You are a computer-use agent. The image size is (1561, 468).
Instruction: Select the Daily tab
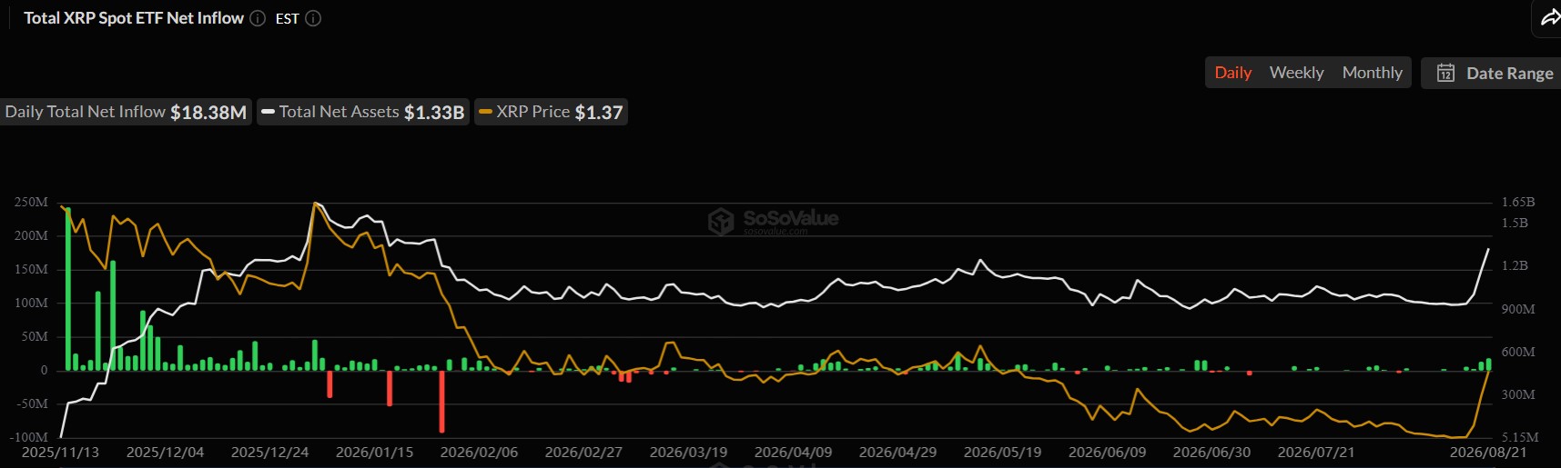tap(1233, 73)
